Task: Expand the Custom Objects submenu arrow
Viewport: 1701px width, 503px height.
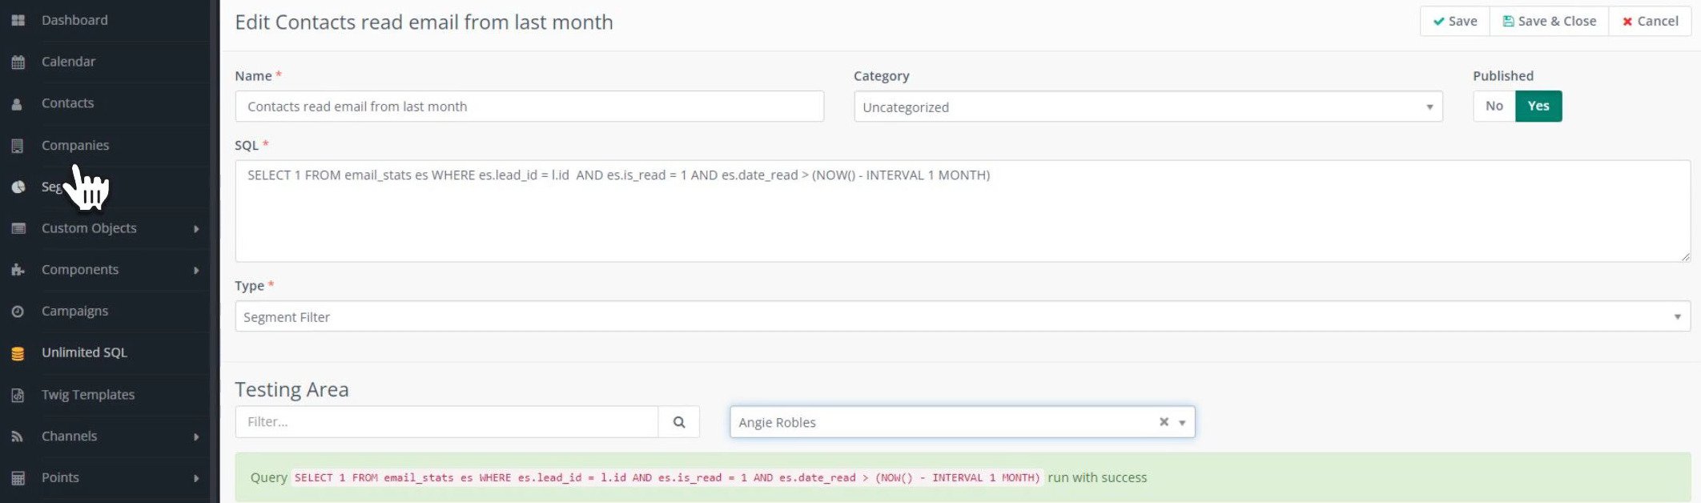Action: click(196, 229)
